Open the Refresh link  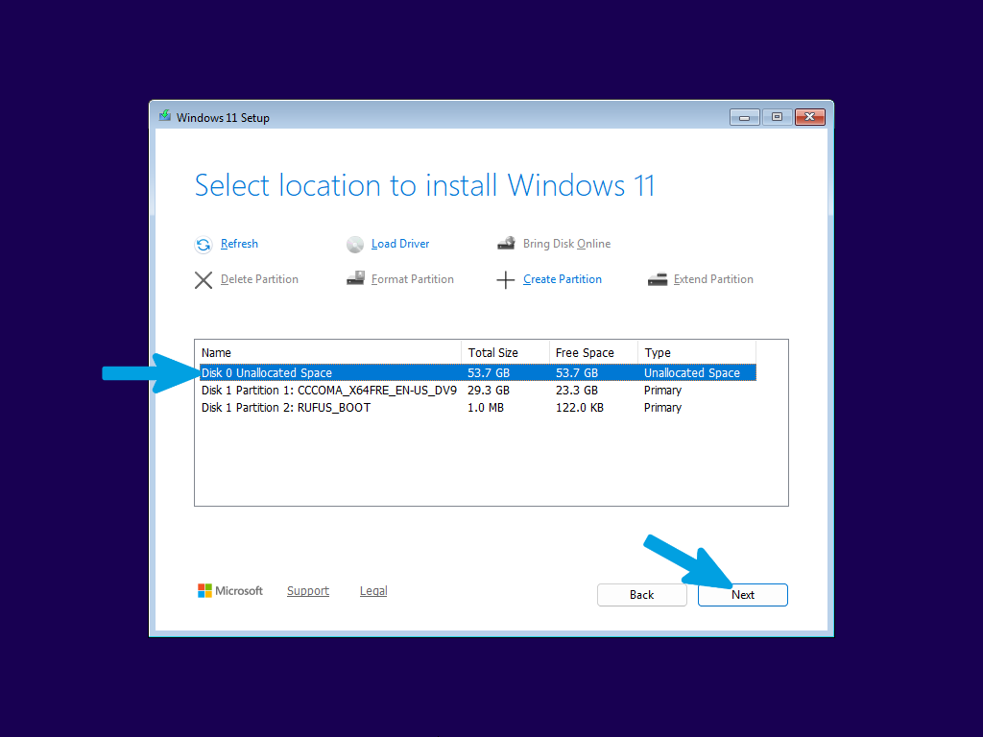coord(239,244)
